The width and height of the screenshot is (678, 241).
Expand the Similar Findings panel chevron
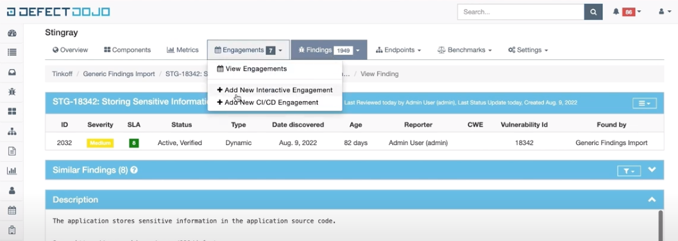(652, 170)
